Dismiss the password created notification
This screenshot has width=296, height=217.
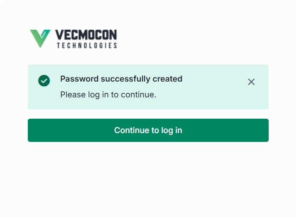coord(251,82)
